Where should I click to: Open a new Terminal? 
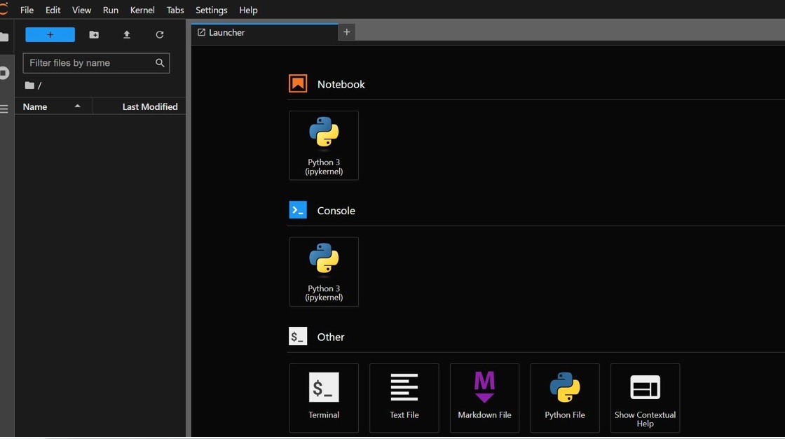(324, 398)
